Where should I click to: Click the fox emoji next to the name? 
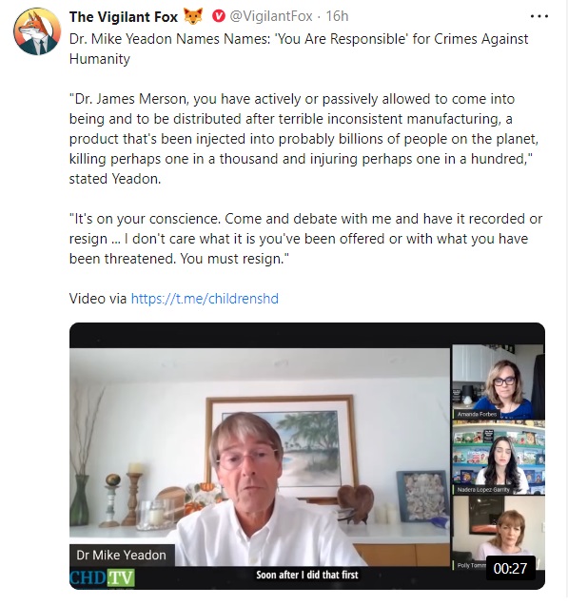193,16
